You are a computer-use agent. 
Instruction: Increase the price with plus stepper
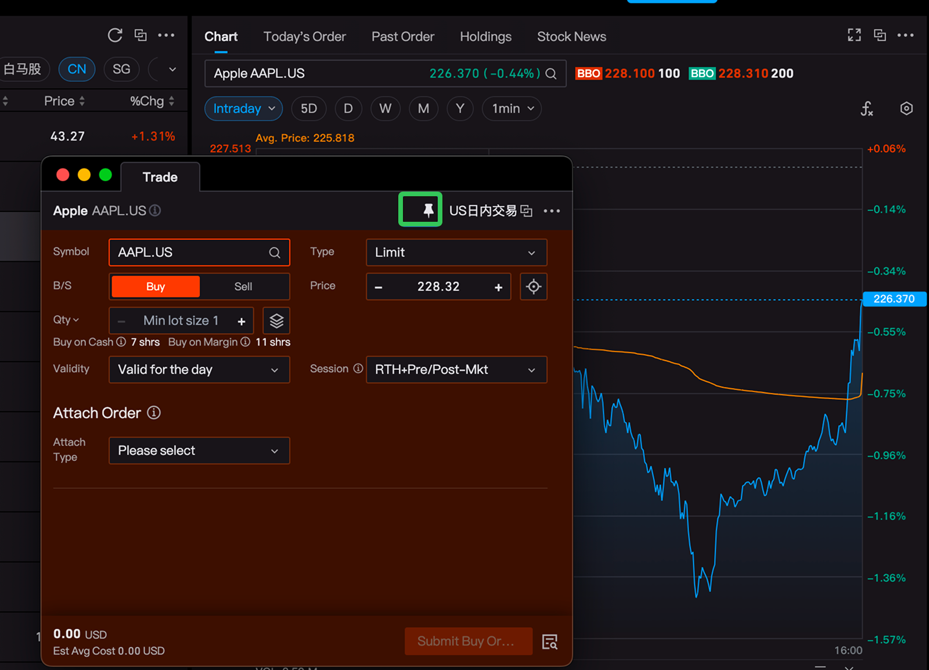pos(498,287)
